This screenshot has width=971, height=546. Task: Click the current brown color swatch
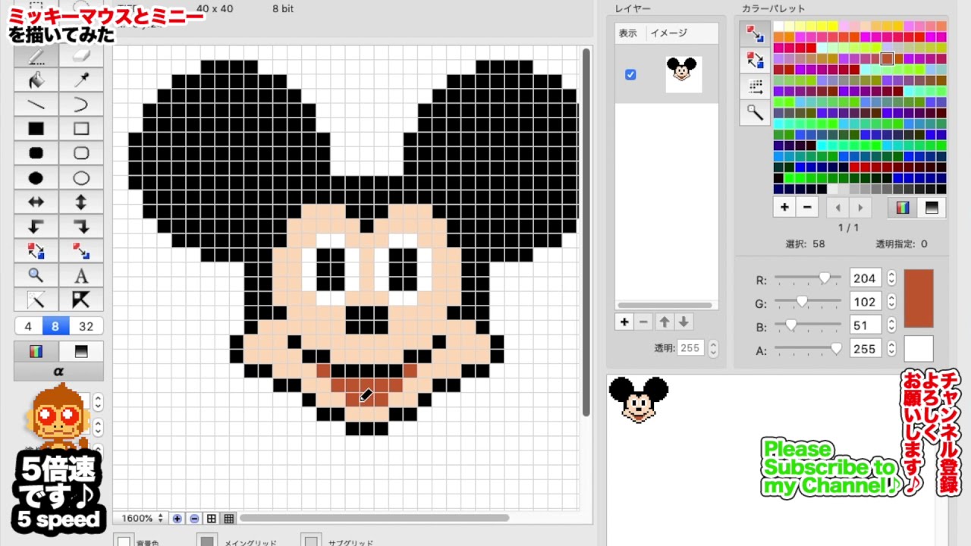click(919, 299)
